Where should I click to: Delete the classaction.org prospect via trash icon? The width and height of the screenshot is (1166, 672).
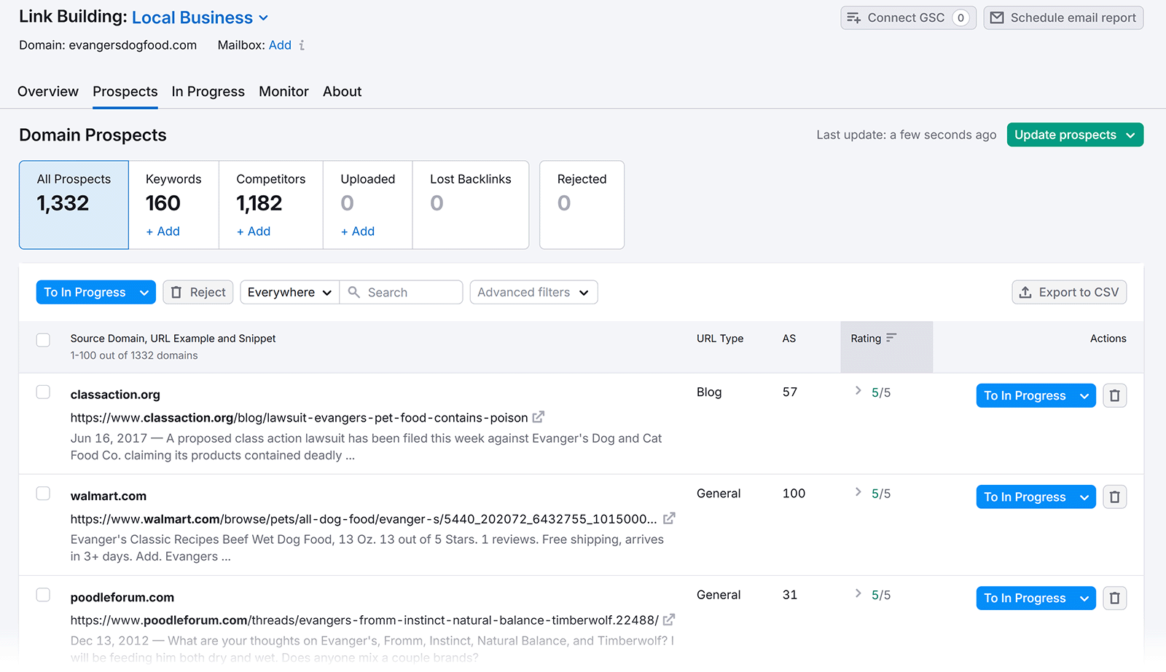[1114, 395]
